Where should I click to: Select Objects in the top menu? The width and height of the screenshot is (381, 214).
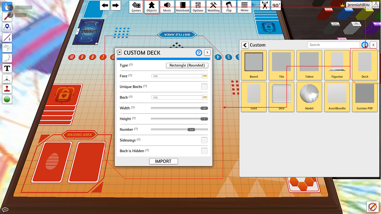tap(151, 7)
